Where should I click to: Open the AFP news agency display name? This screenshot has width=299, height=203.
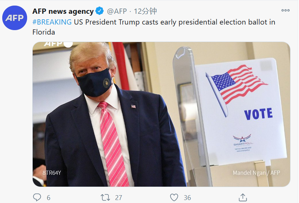click(x=63, y=11)
